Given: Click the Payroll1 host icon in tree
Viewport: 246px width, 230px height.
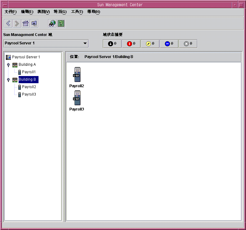Looking at the screenshot, I should click(20, 72).
